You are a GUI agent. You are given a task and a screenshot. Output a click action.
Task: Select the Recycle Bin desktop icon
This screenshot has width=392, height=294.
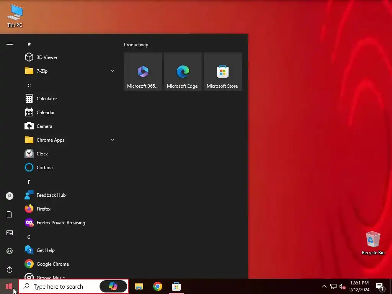click(x=373, y=243)
